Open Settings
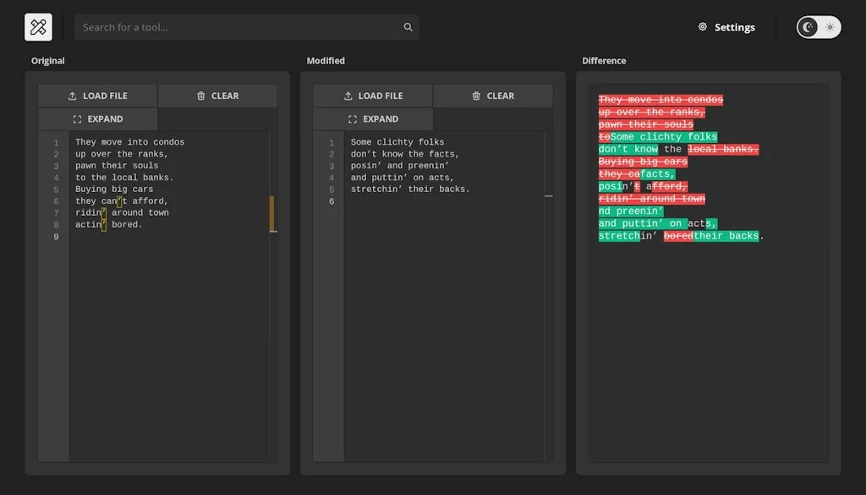The height and width of the screenshot is (495, 866). 726,27
